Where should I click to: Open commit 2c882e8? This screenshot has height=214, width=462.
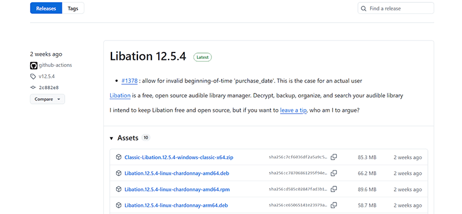(x=49, y=88)
